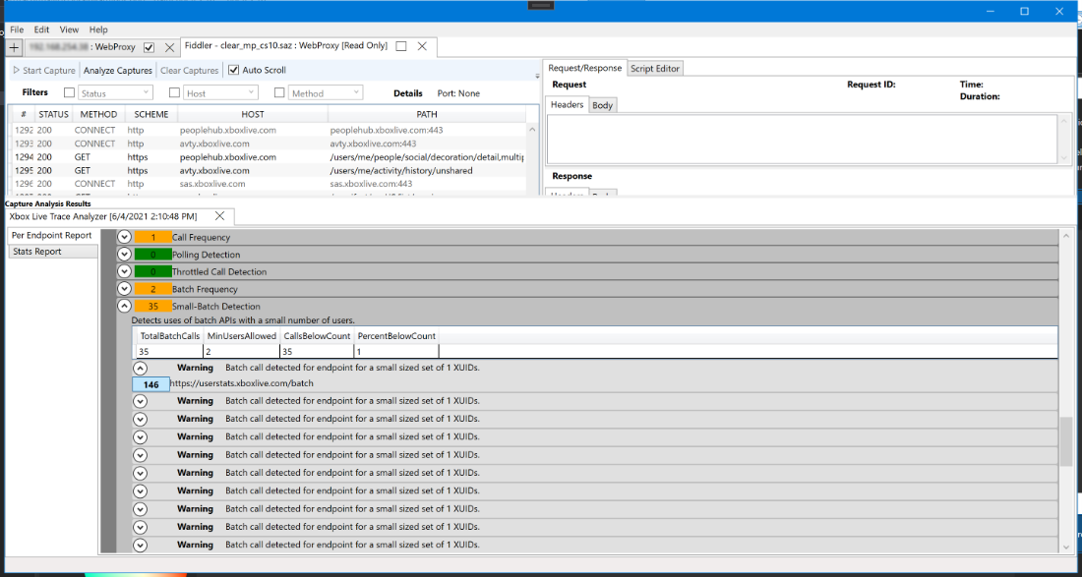Click orange badge showing 35 violations
This screenshot has height=577, width=1082.
click(x=153, y=306)
